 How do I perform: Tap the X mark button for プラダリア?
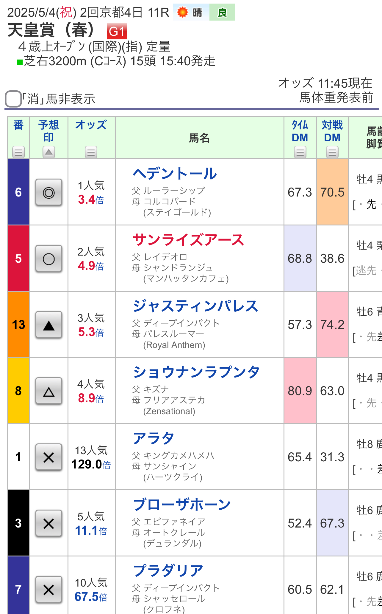(x=49, y=590)
